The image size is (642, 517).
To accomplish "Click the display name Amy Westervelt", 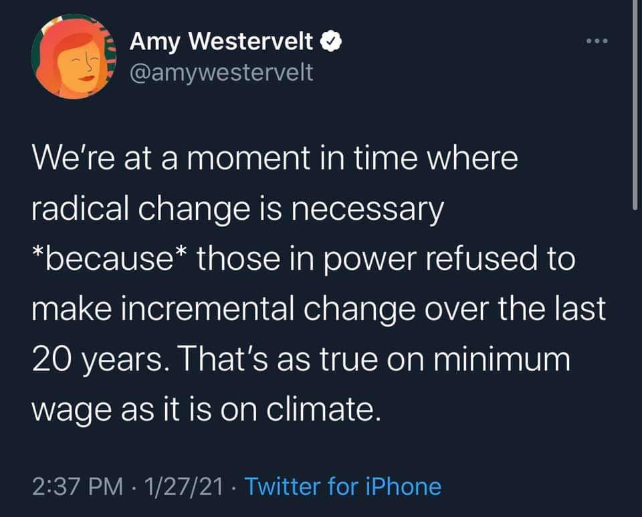I will coord(221,43).
